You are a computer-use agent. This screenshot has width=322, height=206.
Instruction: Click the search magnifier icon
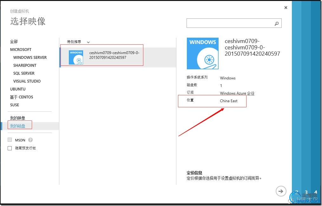(277, 23)
